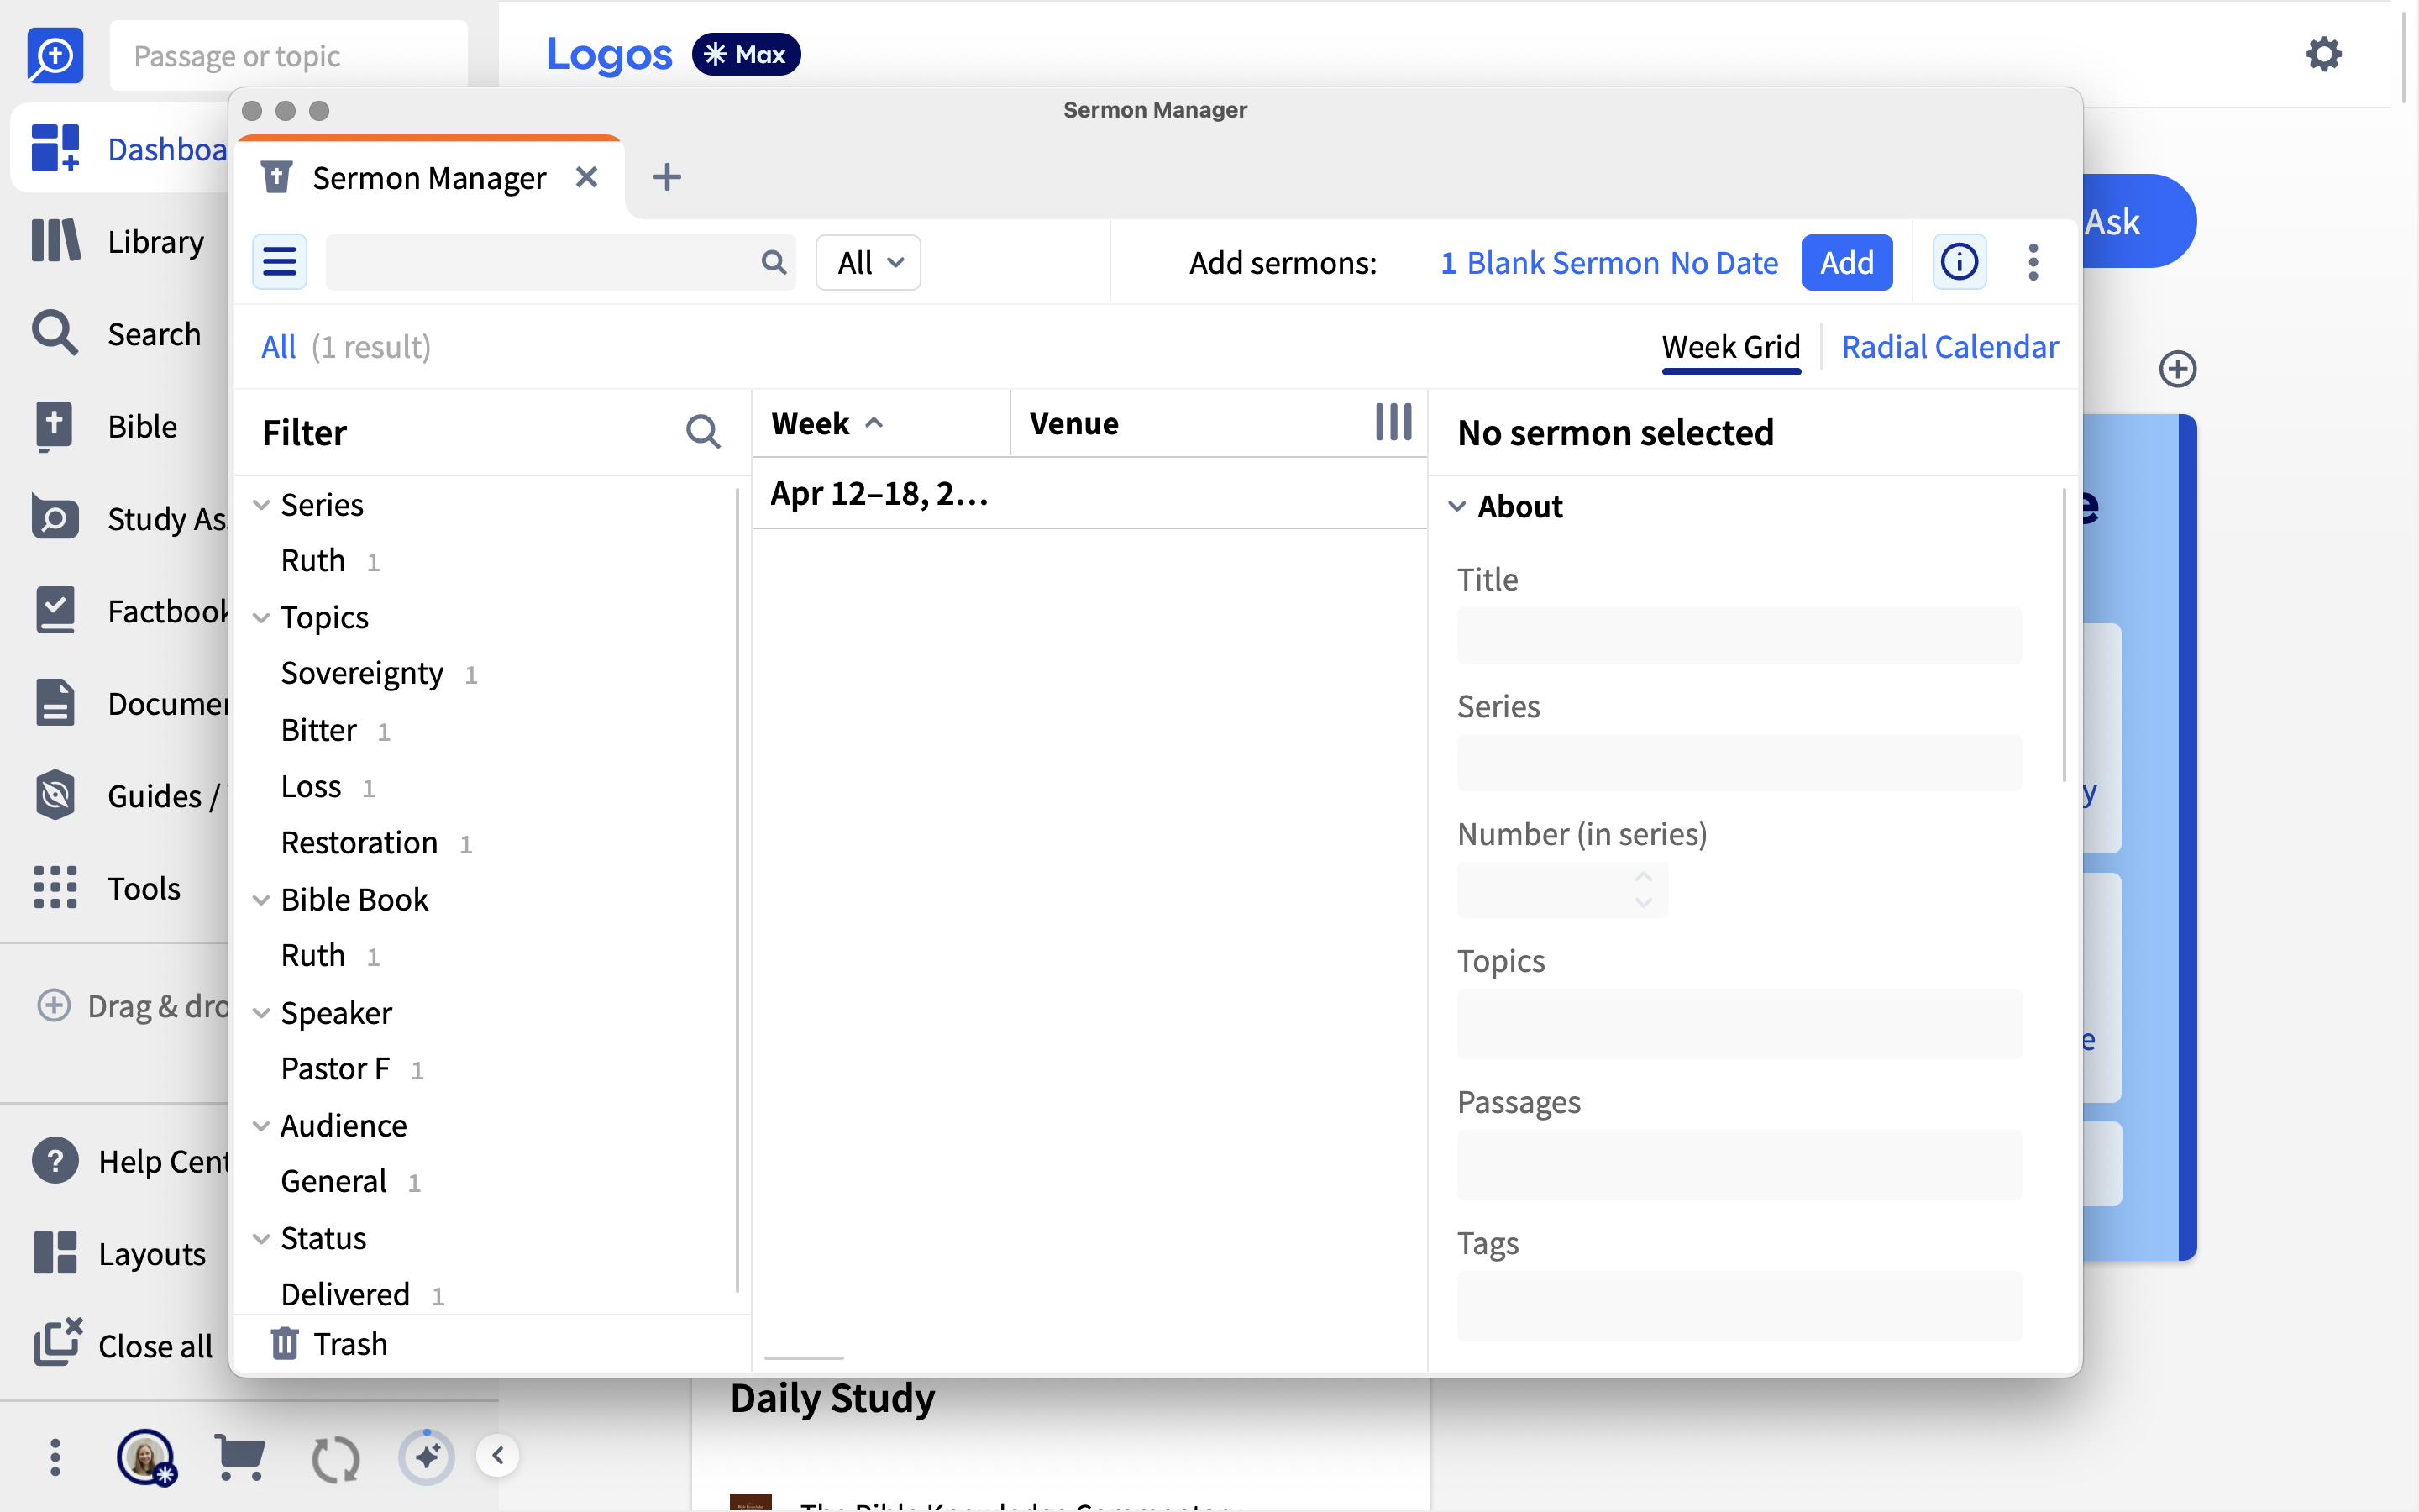Image resolution: width=2419 pixels, height=1512 pixels.
Task: Collapse the Series filter group
Action: (x=261, y=505)
